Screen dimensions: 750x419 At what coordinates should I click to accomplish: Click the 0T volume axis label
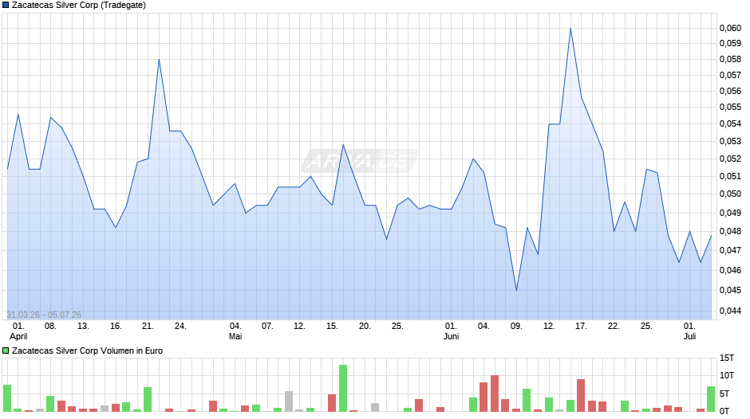click(724, 411)
